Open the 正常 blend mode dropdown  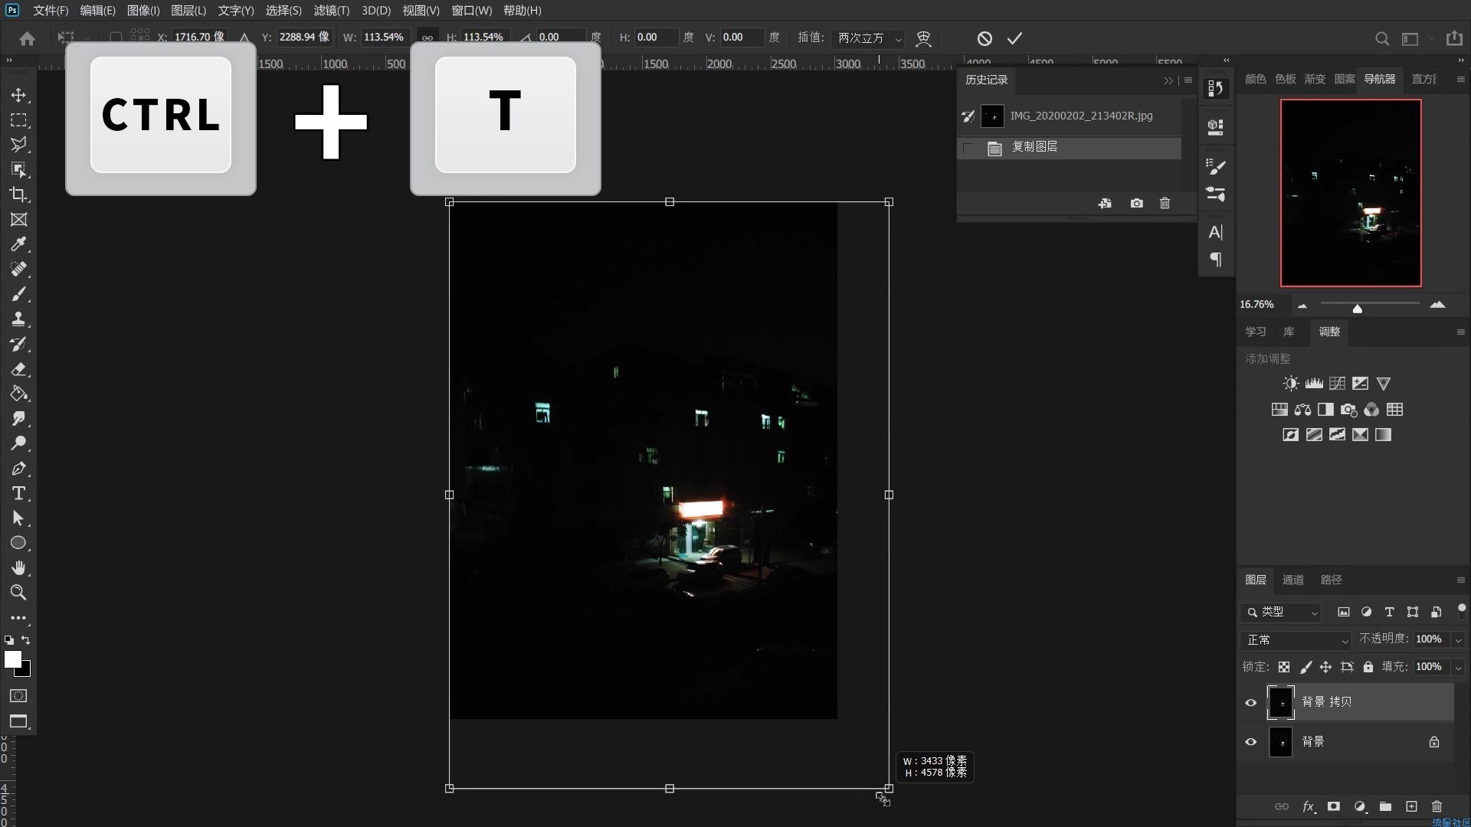tap(1296, 639)
